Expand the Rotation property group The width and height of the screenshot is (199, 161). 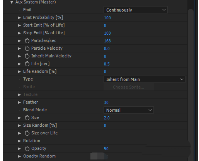tap(19, 141)
